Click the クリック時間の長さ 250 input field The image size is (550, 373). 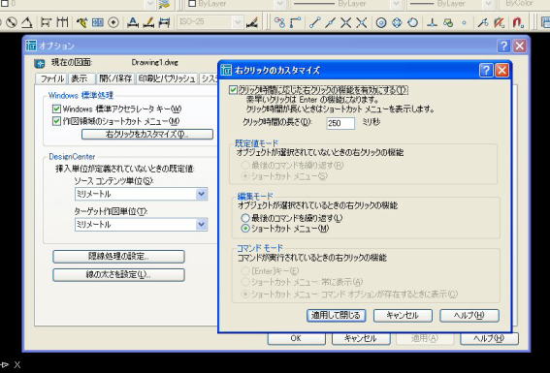[340, 123]
